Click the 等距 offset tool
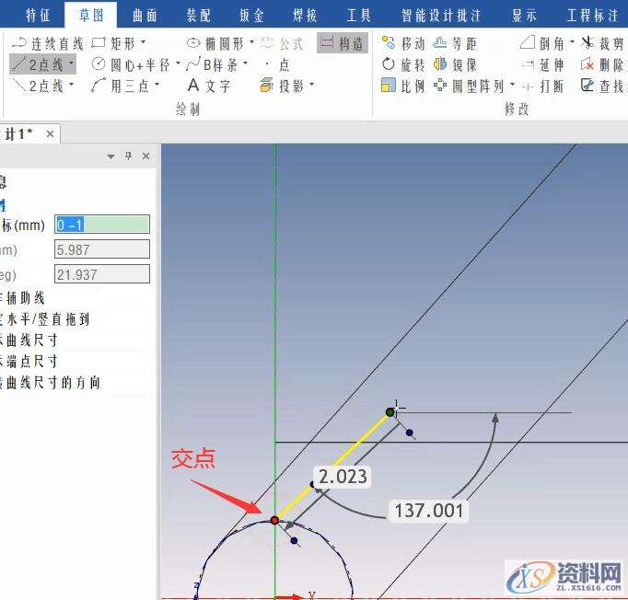The width and height of the screenshot is (628, 600). [x=455, y=43]
